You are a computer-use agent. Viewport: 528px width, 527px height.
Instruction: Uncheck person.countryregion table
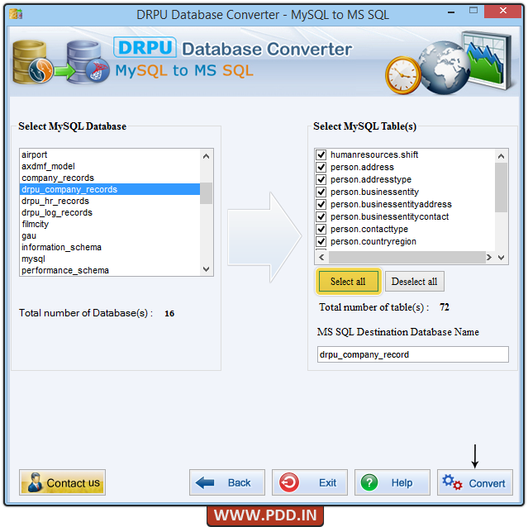(321, 241)
